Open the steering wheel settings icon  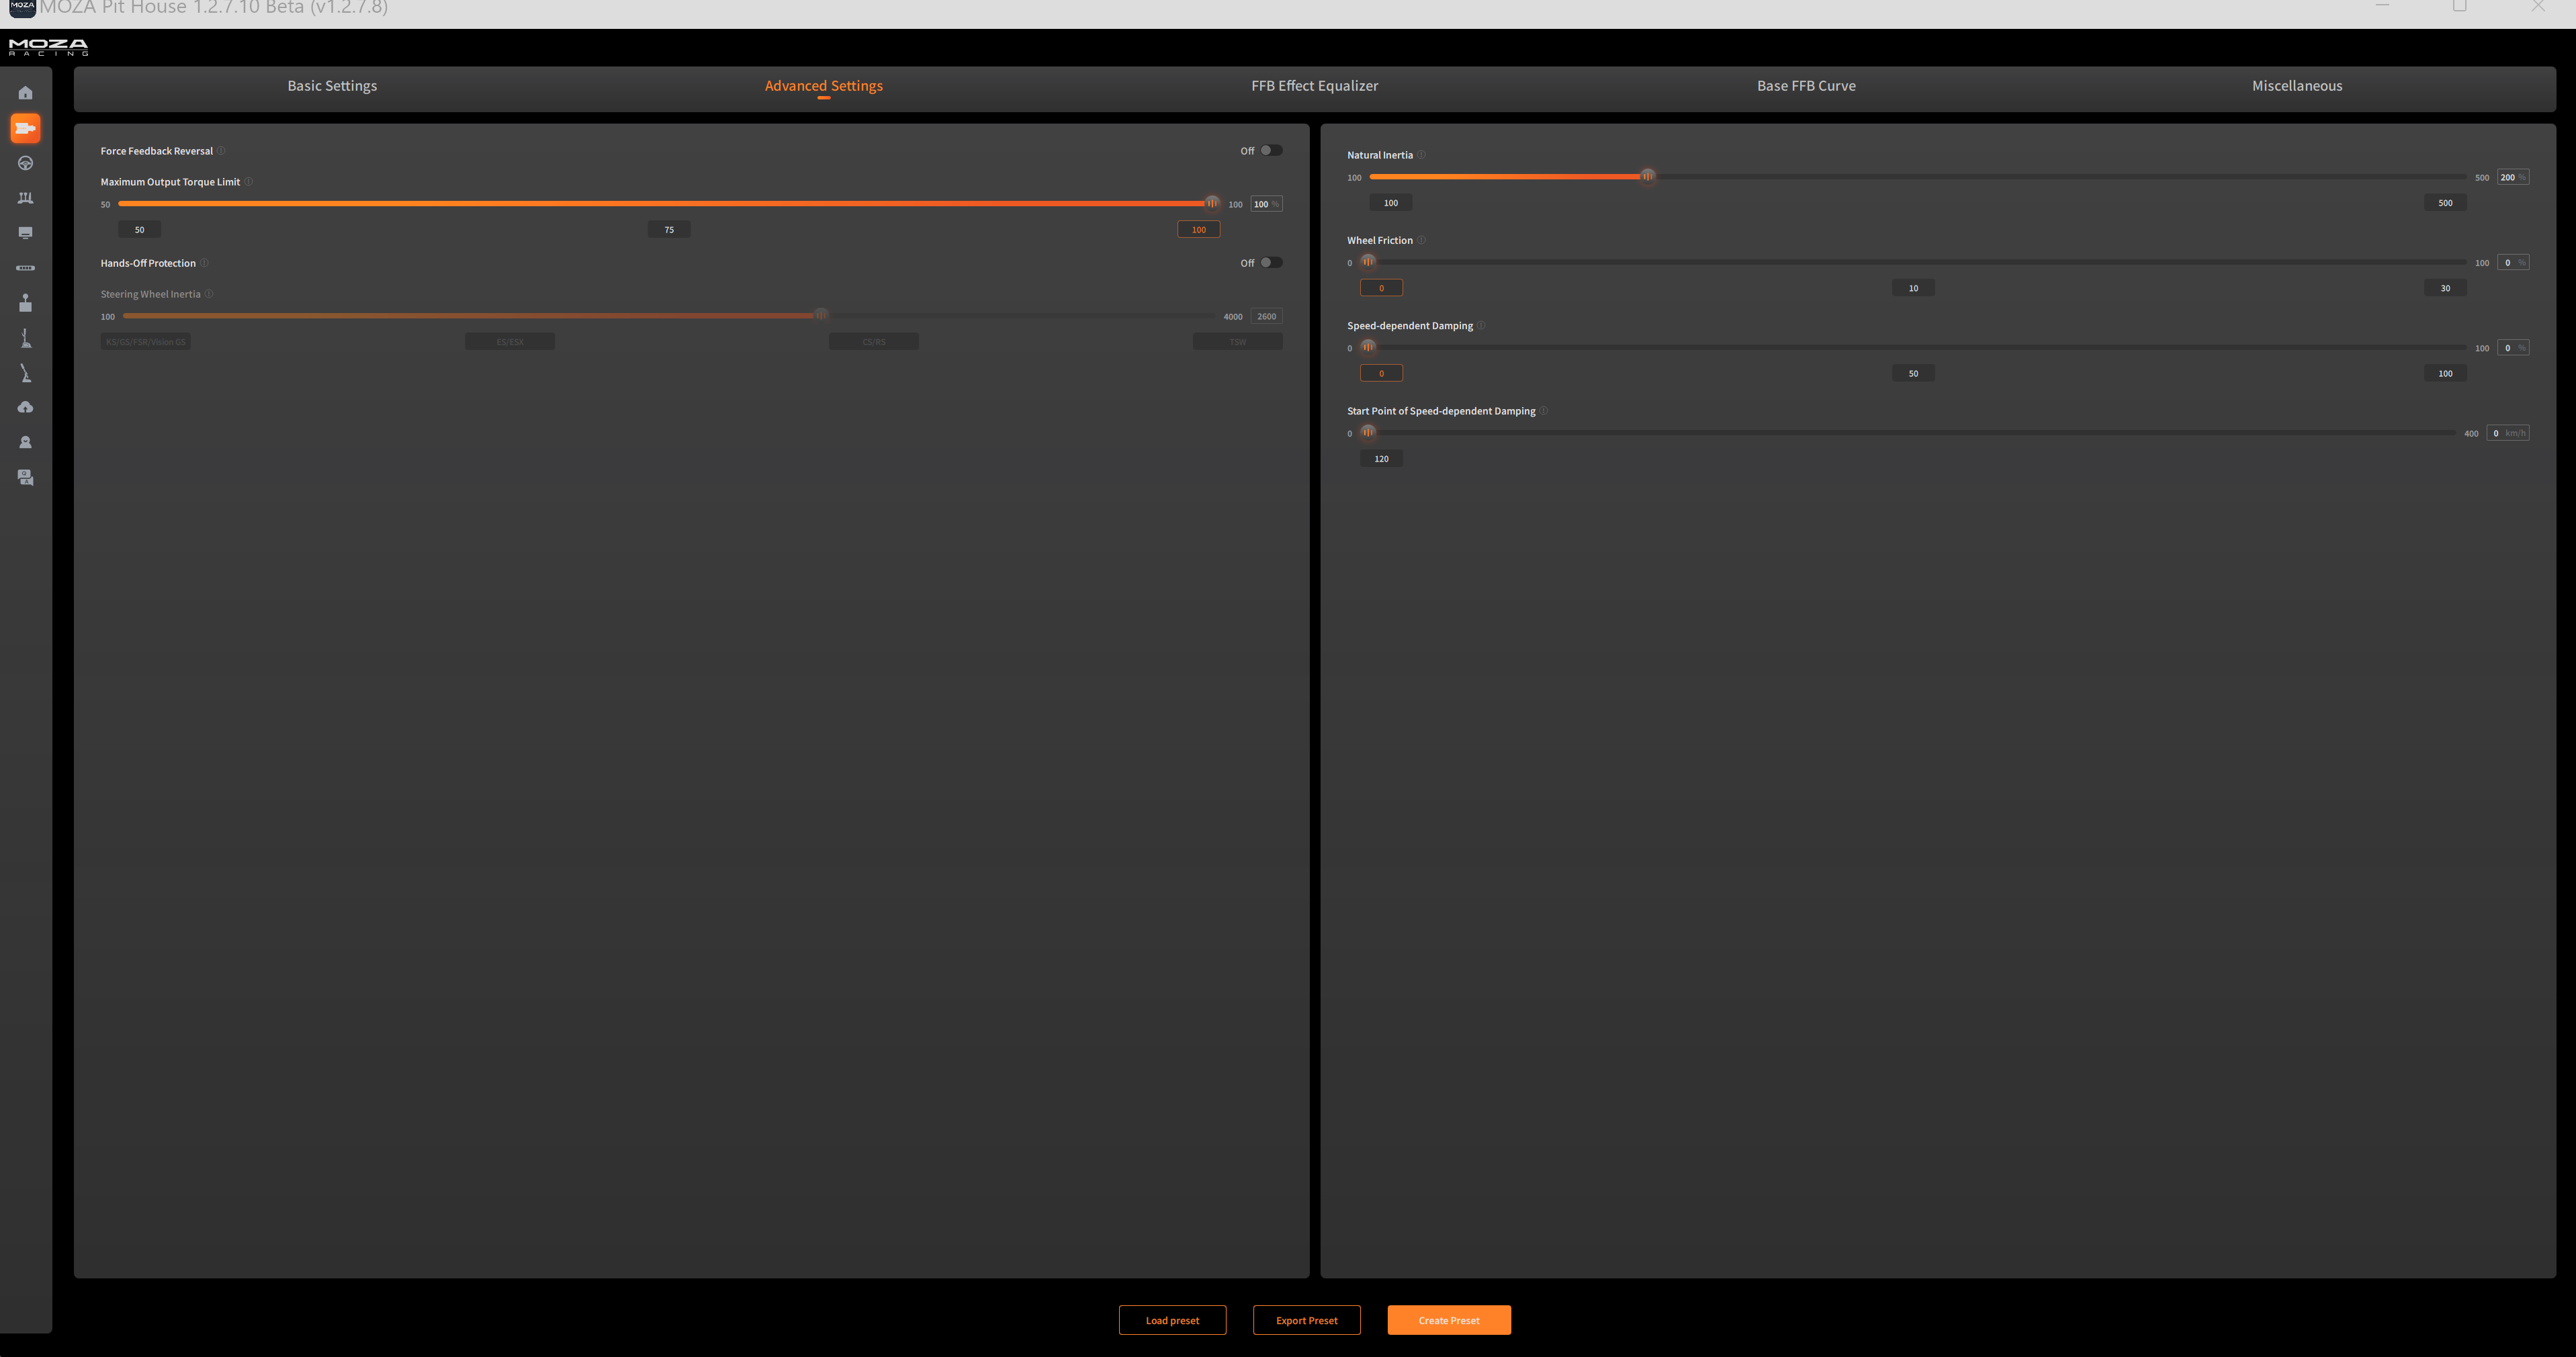[x=25, y=163]
